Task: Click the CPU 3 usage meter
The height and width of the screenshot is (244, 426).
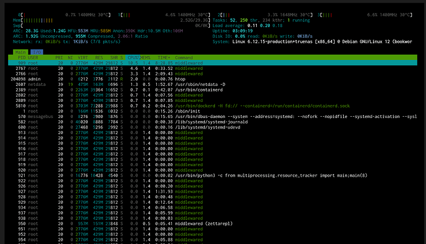Action: click(x=365, y=15)
